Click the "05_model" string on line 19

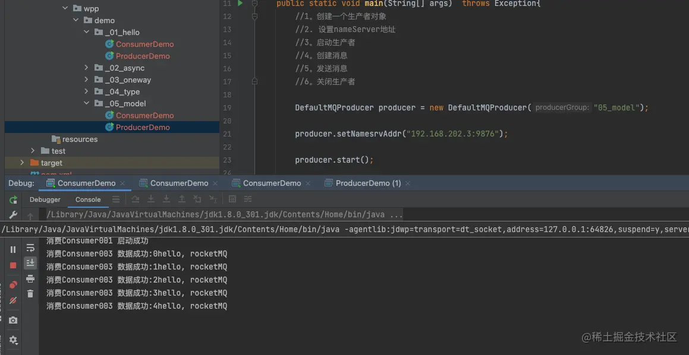point(616,107)
